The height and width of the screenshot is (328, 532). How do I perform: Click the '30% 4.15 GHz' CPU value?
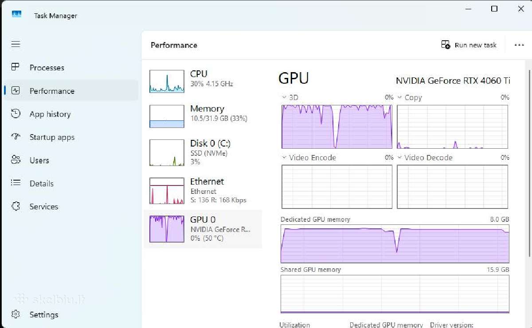point(211,84)
